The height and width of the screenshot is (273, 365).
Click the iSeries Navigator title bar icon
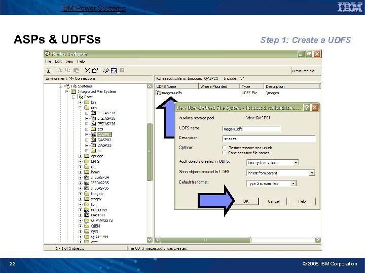point(47,54)
